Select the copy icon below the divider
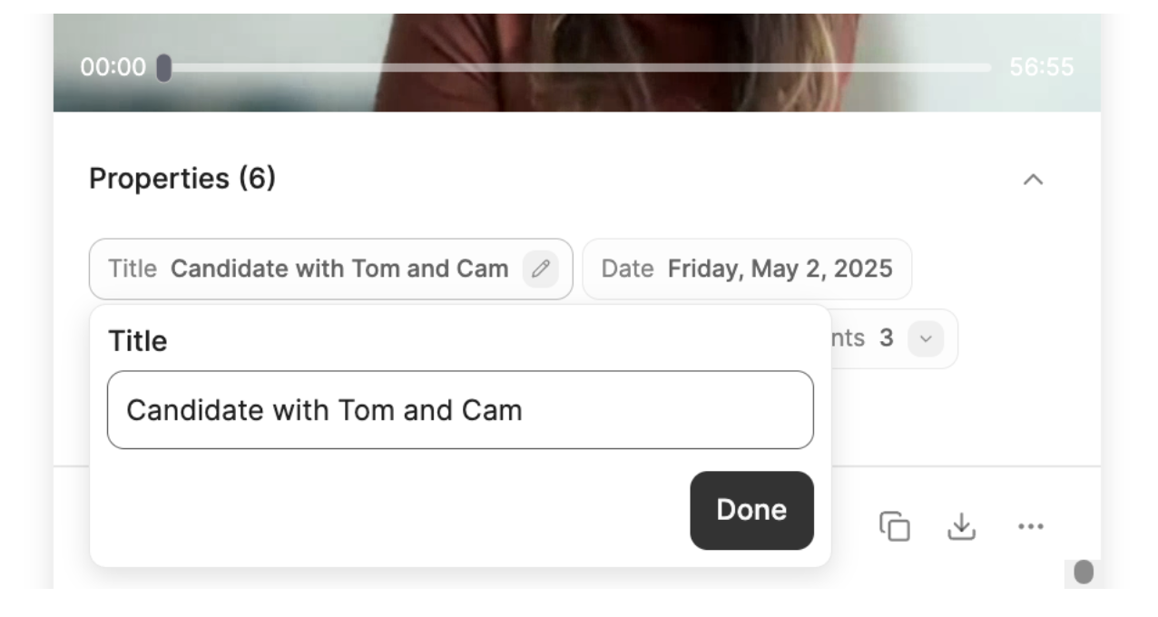This screenshot has height=617, width=1158. coord(893,524)
